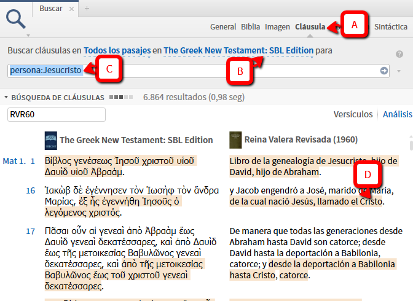Click the SBL Greek New Testament cover thumbnail
This screenshot has height=301, width=413.
tap(51, 140)
